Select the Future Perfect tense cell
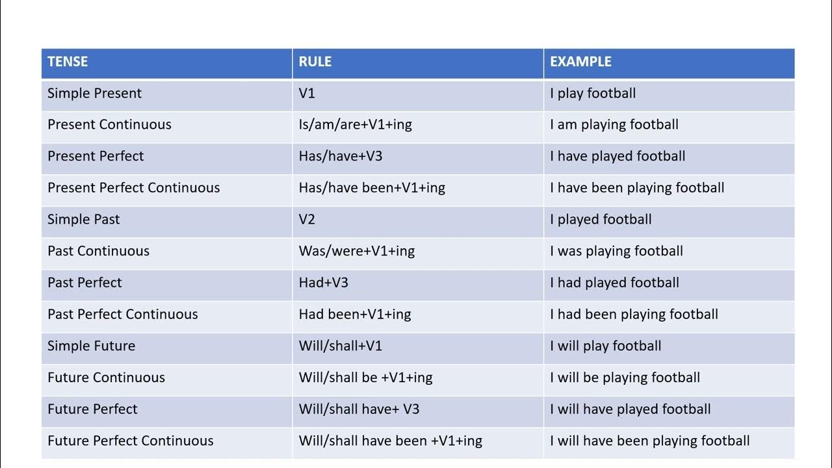The width and height of the screenshot is (832, 468). pos(92,409)
